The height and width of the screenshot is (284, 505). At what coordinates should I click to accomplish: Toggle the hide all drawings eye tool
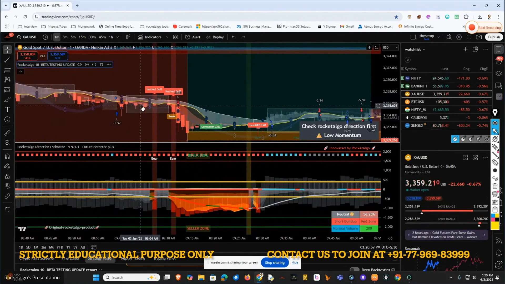[x=7, y=186]
